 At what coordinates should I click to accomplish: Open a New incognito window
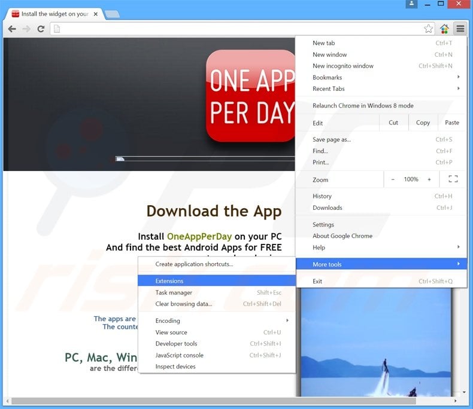point(381,66)
